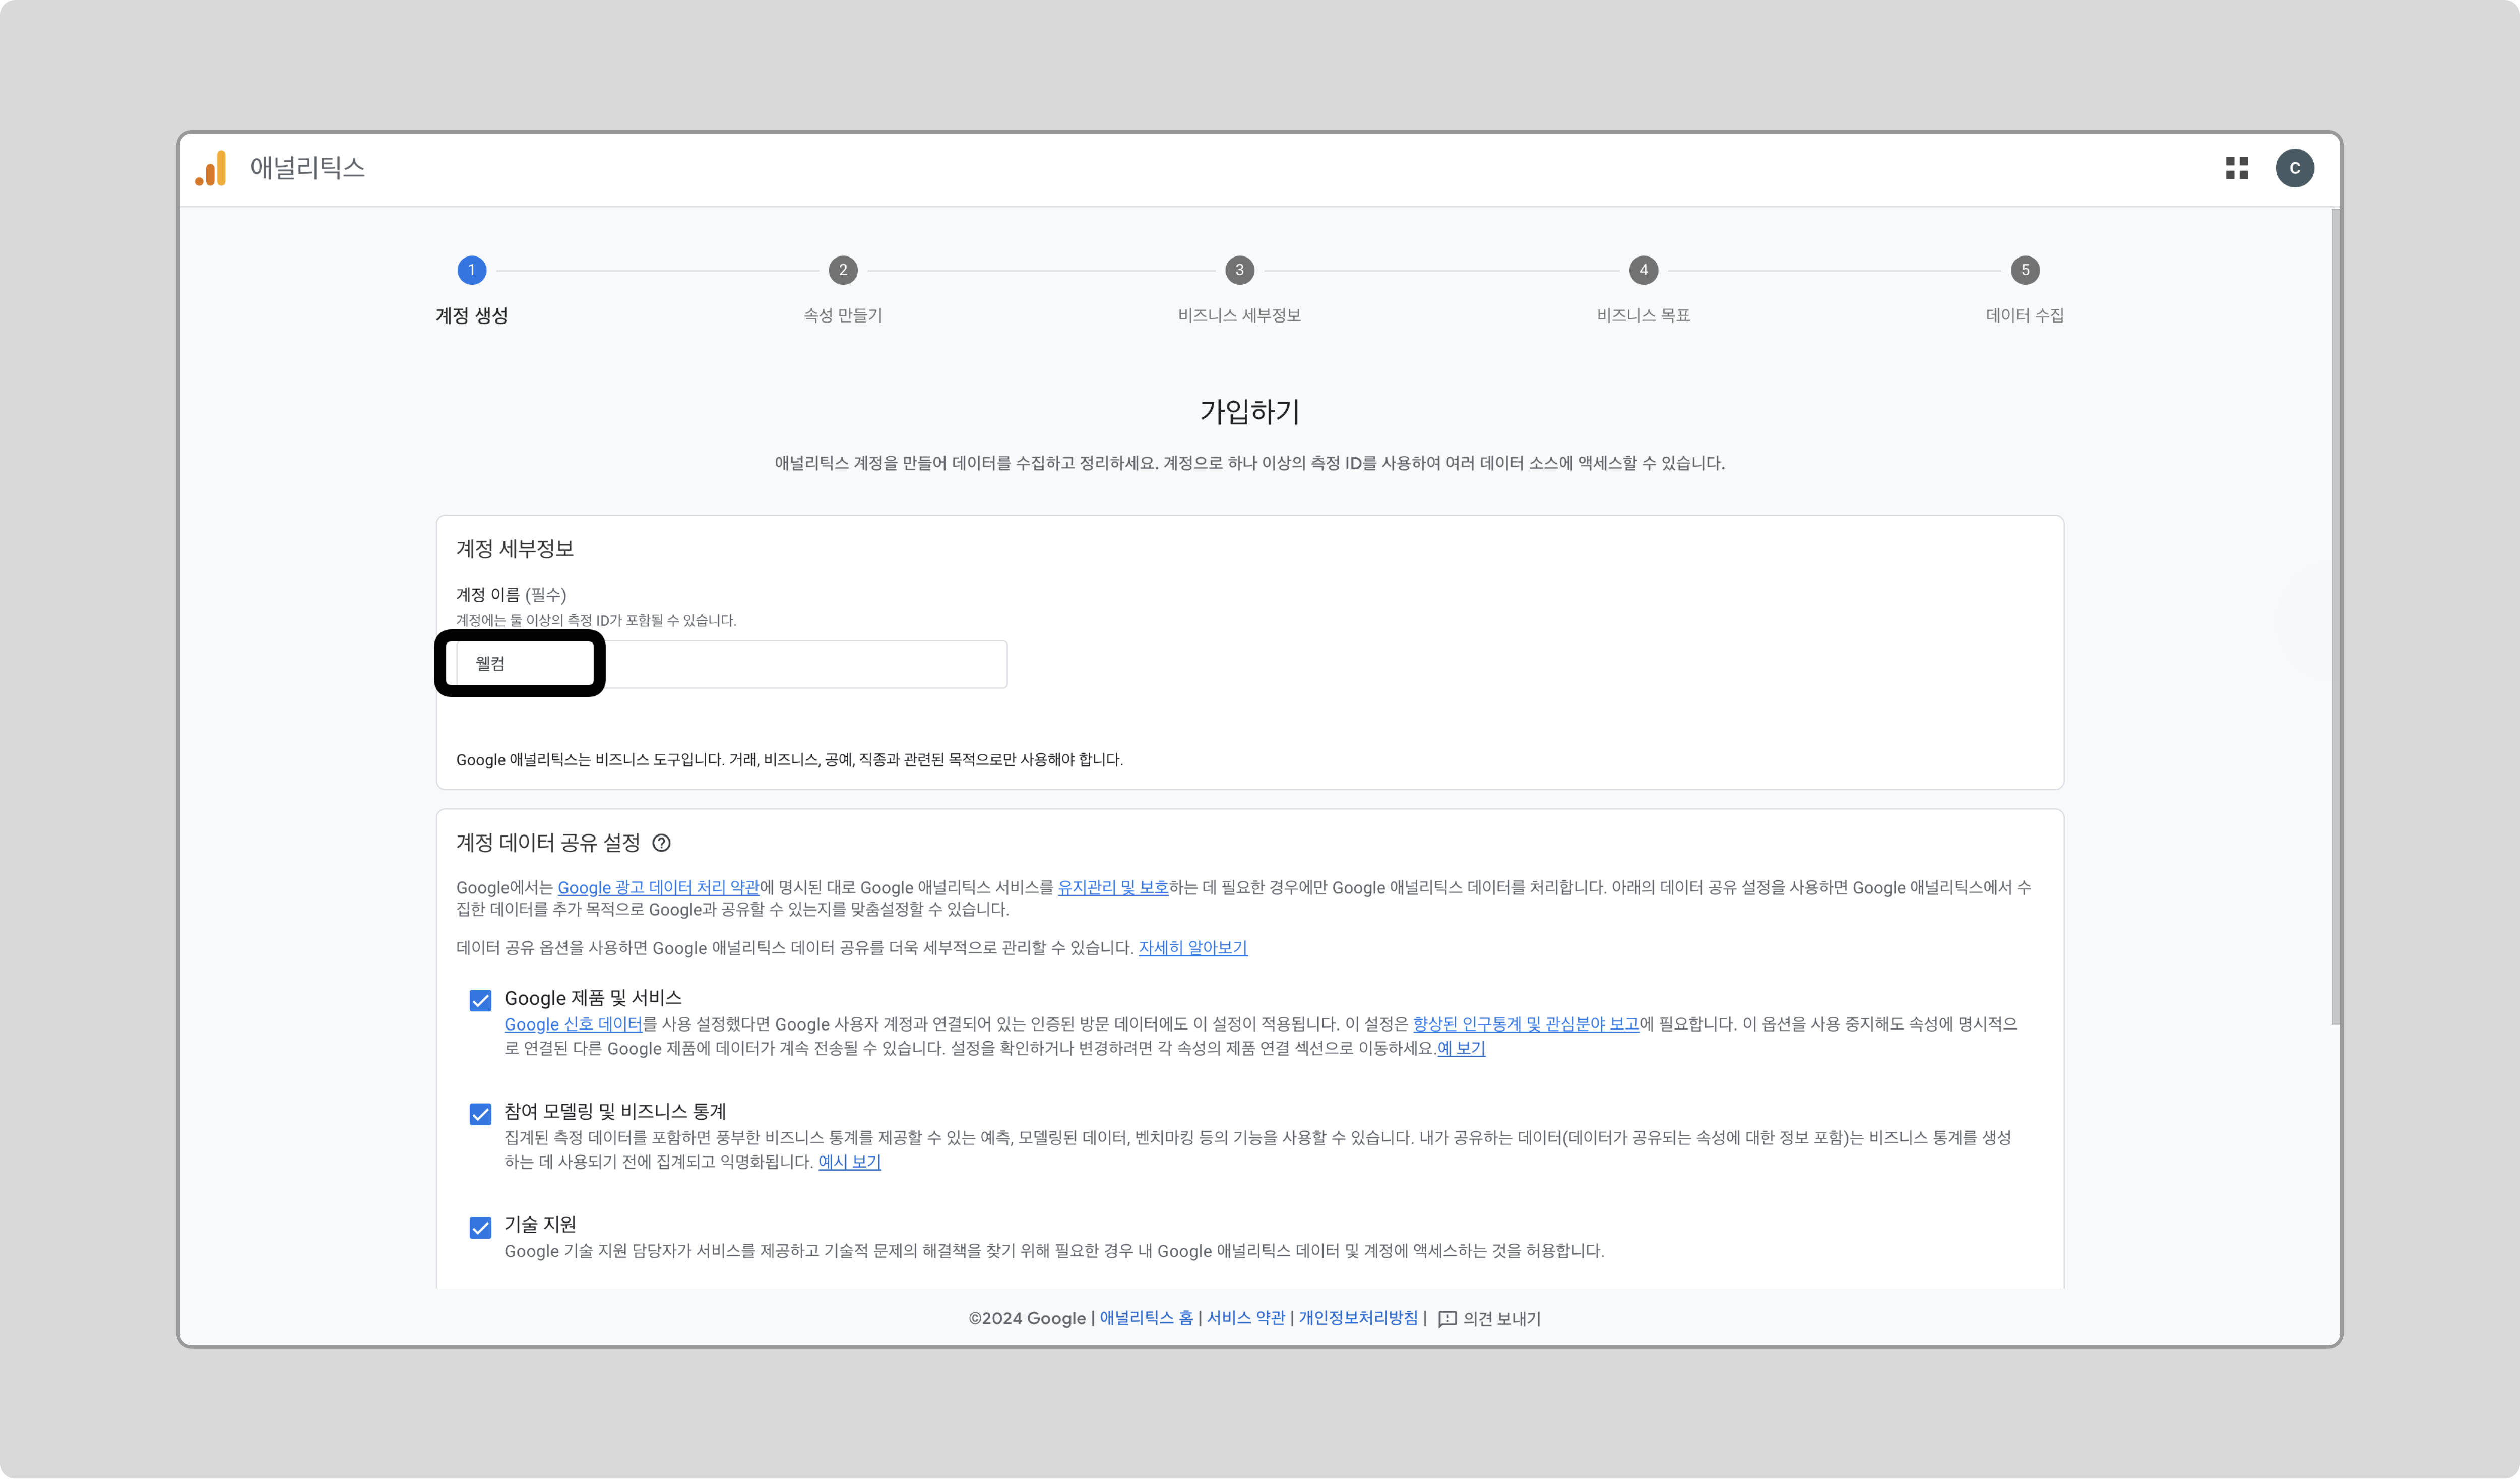Image resolution: width=2520 pixels, height=1479 pixels.
Task: Open the 유지관리 및 보호 link
Action: 1113,887
